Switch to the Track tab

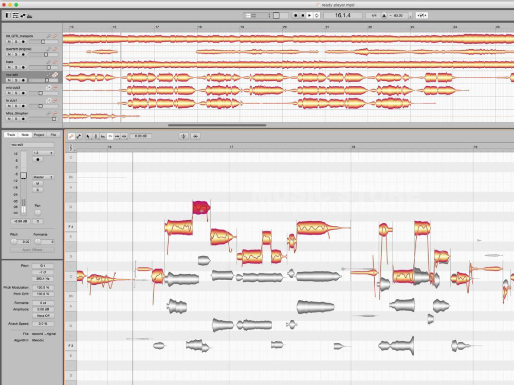click(x=11, y=135)
